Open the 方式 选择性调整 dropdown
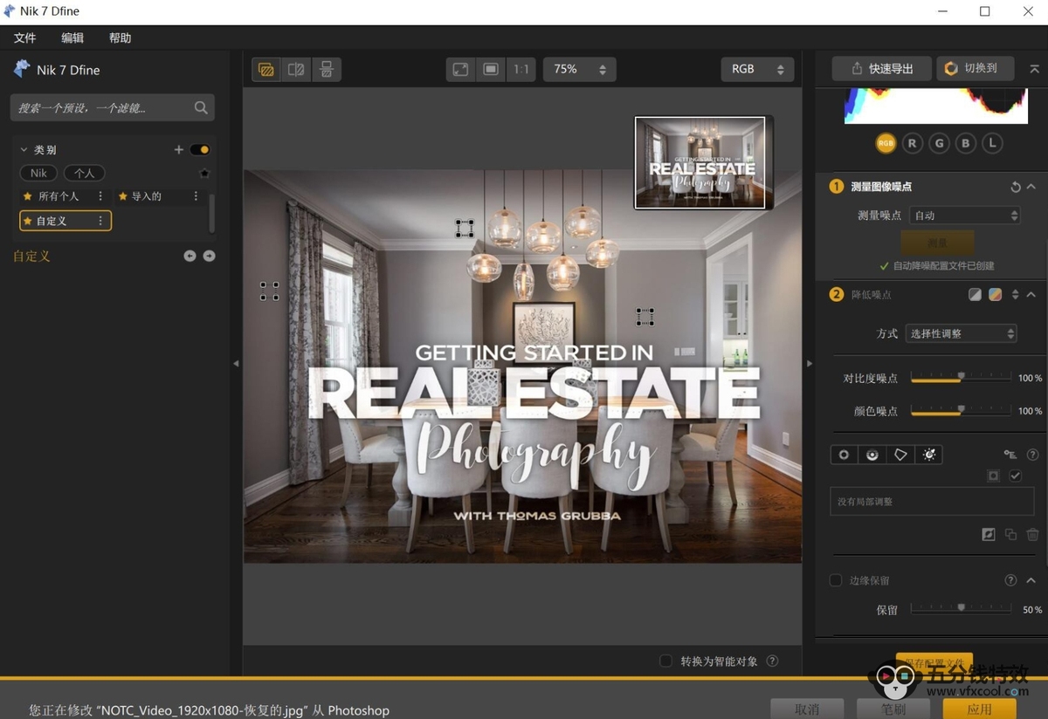 pos(961,333)
